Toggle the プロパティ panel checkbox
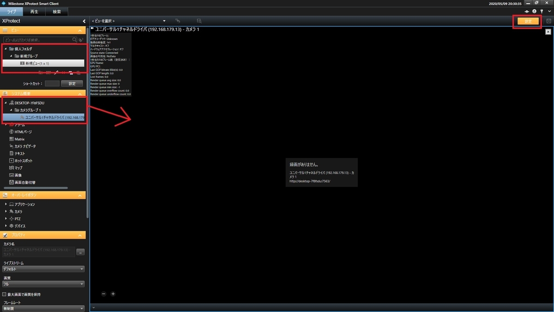554x312 pixels. pos(5,235)
